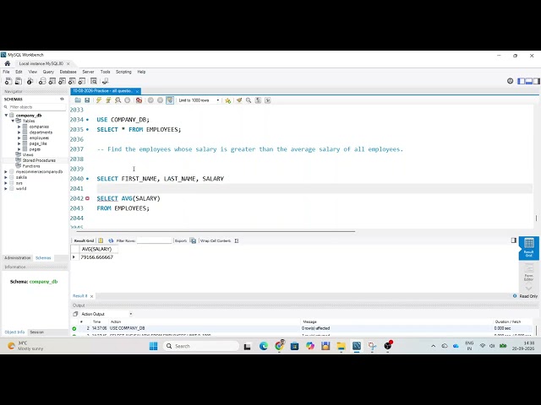Open the preferences gear icon at top right
This screenshot has height=405, width=541.
click(x=510, y=81)
